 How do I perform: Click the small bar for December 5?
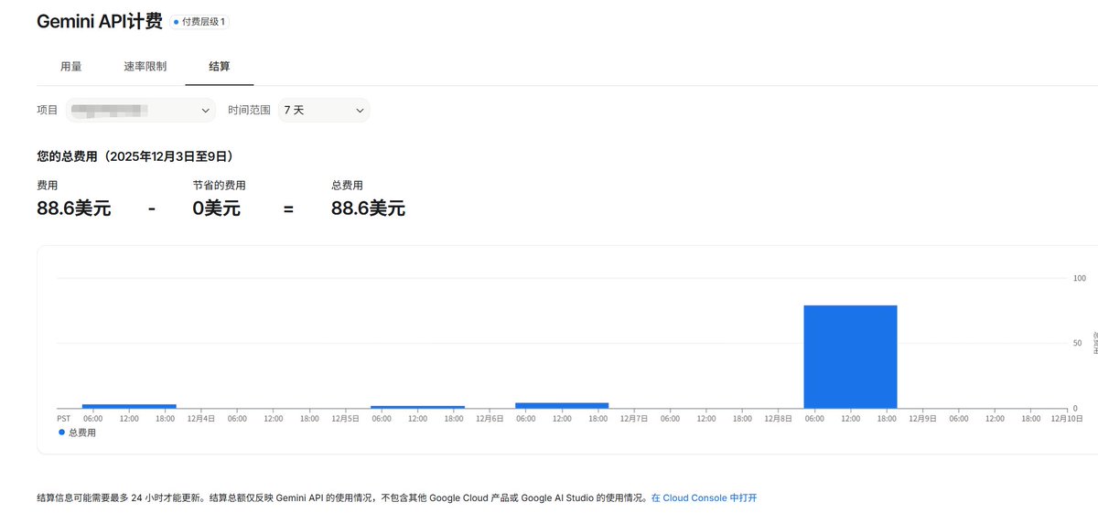point(417,407)
